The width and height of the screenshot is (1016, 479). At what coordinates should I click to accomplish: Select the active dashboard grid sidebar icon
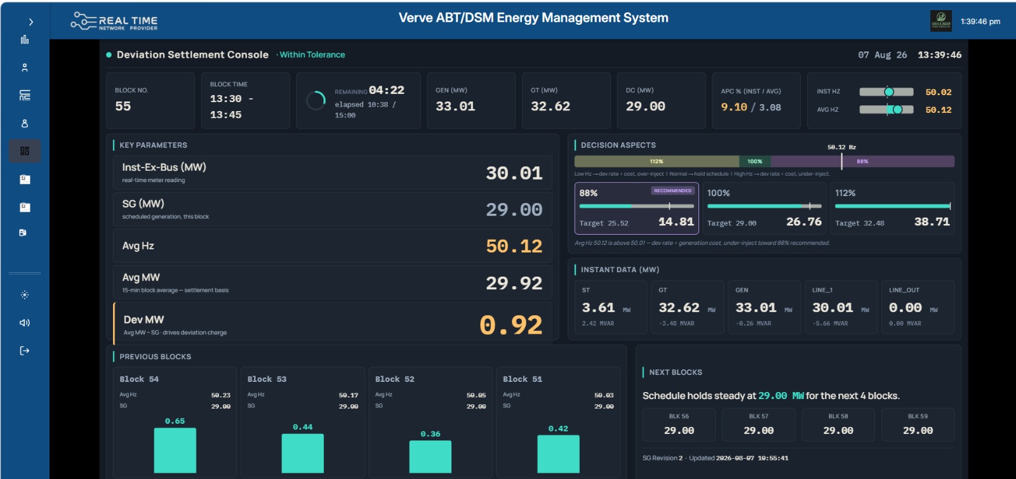pos(25,151)
